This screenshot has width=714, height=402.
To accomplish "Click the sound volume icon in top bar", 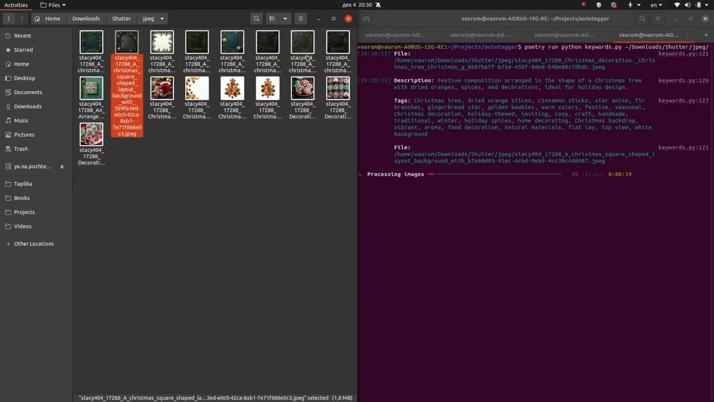I will point(688,4).
